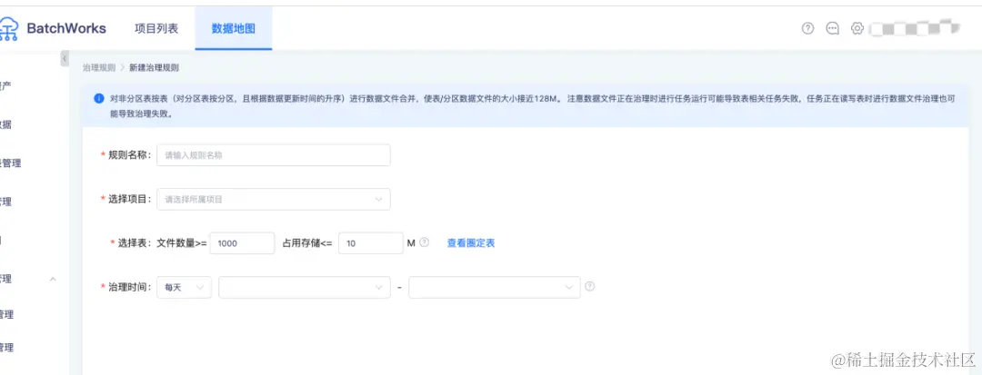Click help icon next to storage M unit
Screen dimensions: 982x375
tap(424, 242)
